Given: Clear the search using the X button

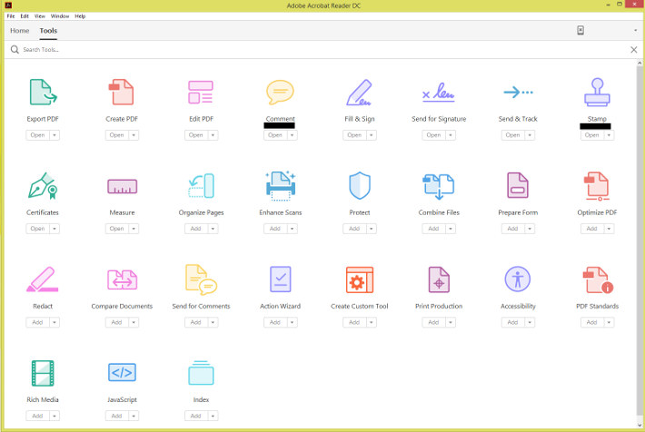Looking at the screenshot, I should tap(633, 50).
